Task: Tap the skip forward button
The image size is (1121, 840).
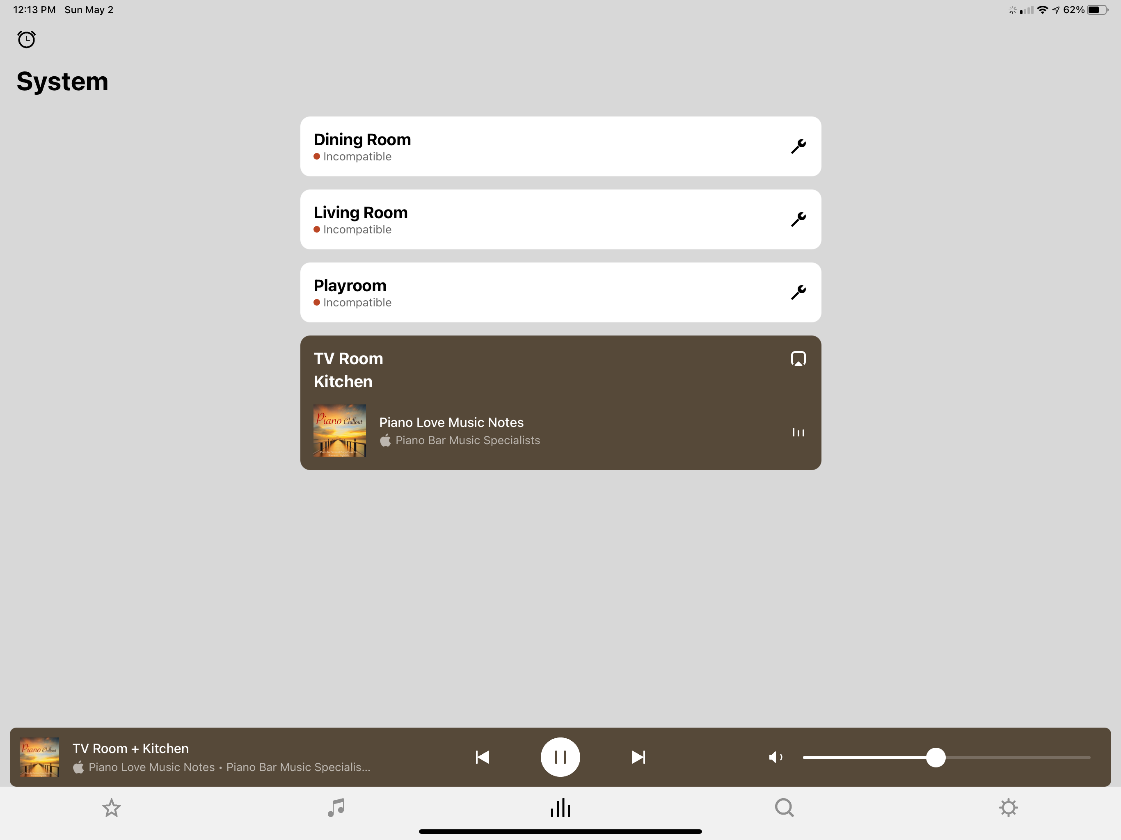Action: 638,756
